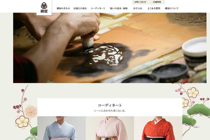
Task: Open the 總屋について page
Action: pyautogui.click(x=172, y=8)
